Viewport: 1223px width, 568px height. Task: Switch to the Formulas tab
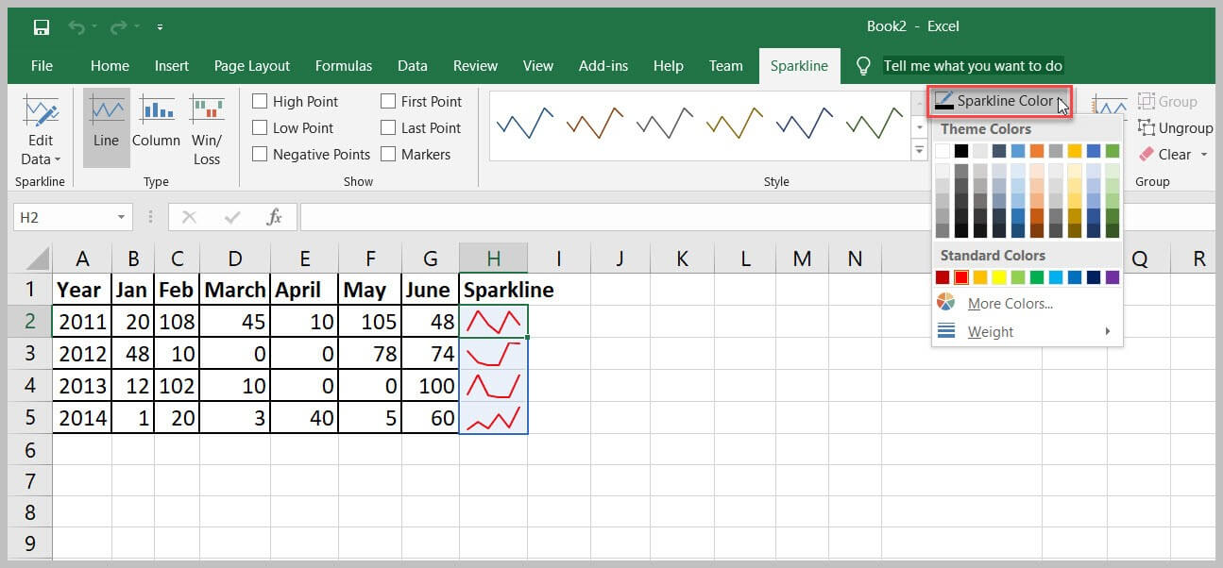pyautogui.click(x=344, y=65)
